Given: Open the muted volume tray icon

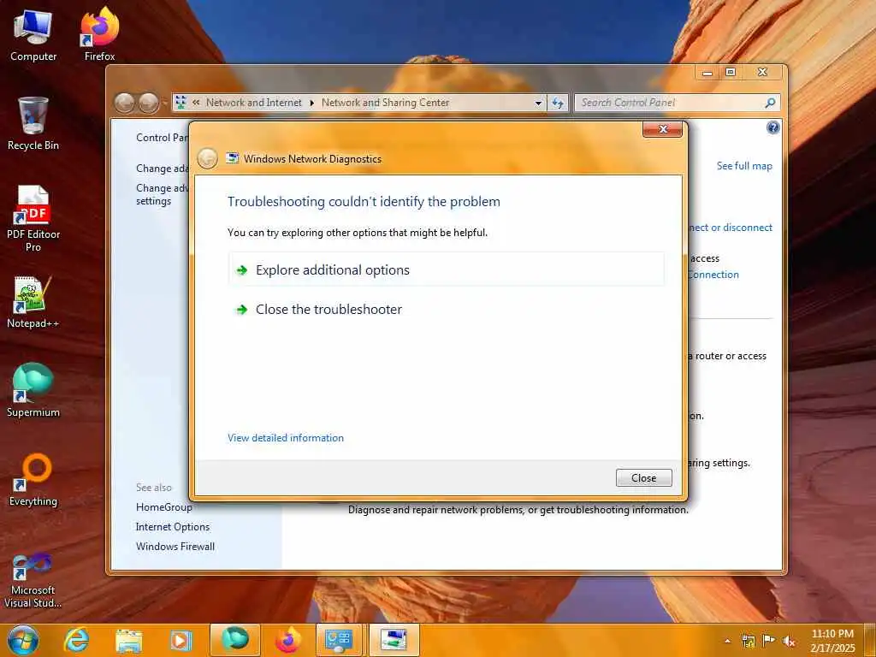Looking at the screenshot, I should [789, 641].
